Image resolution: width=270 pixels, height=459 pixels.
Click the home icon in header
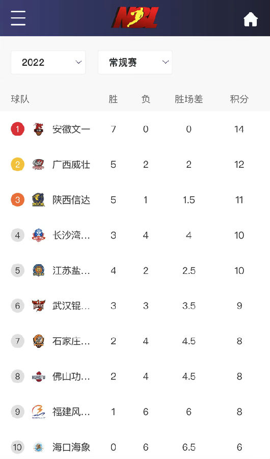click(x=251, y=19)
